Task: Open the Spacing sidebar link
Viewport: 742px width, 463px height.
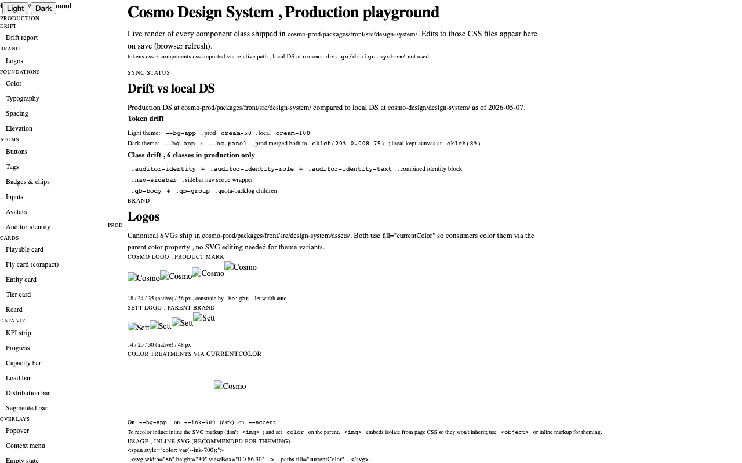Action: (17, 113)
